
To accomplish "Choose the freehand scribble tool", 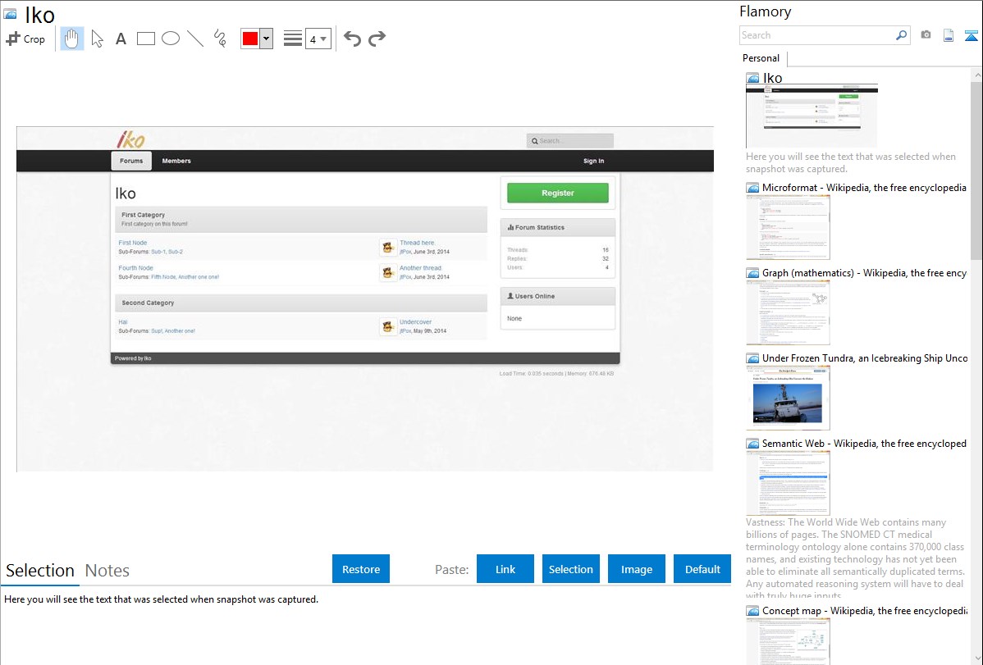I will coord(220,39).
